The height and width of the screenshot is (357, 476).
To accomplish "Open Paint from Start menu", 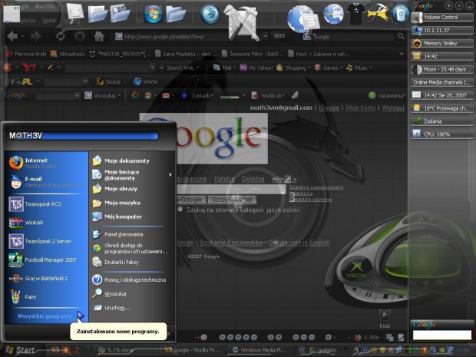I will point(46,297).
